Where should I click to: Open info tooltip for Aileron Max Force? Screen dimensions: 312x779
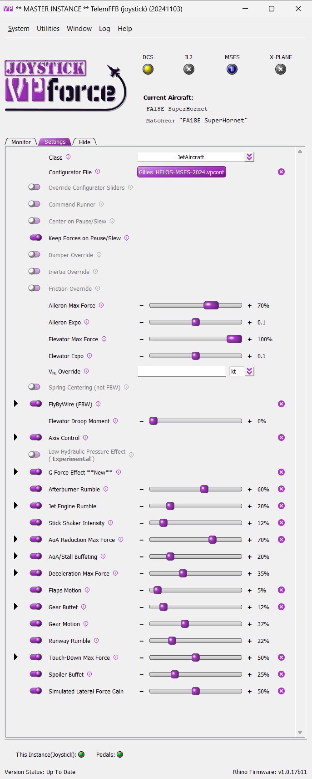click(101, 305)
